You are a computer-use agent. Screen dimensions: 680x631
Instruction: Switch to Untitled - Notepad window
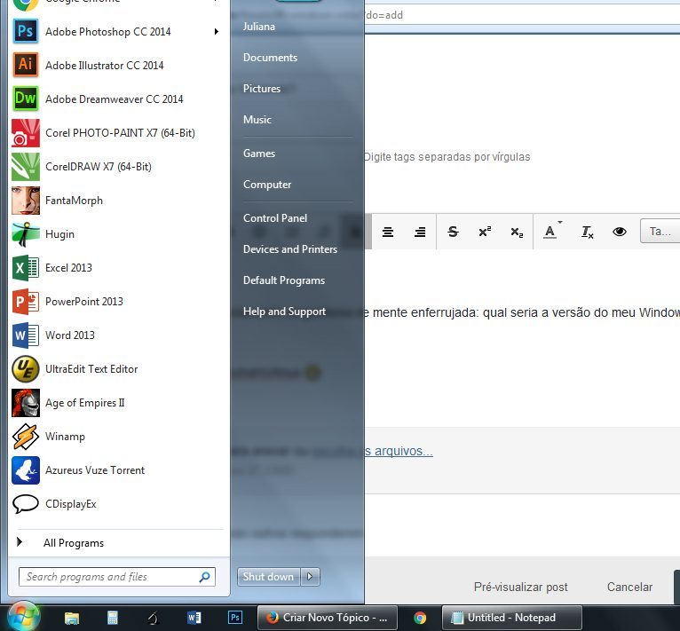(511, 618)
